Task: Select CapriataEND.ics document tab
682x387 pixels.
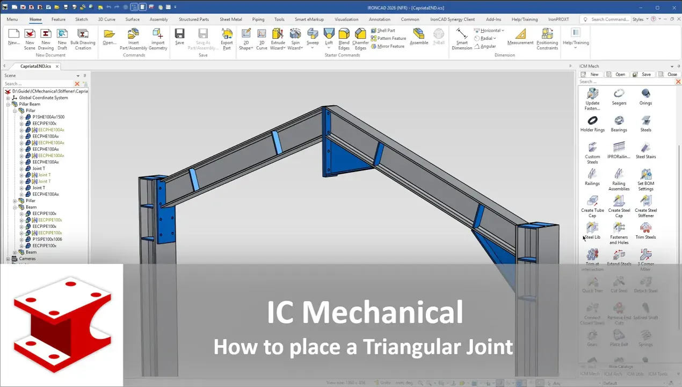Action: (x=35, y=66)
